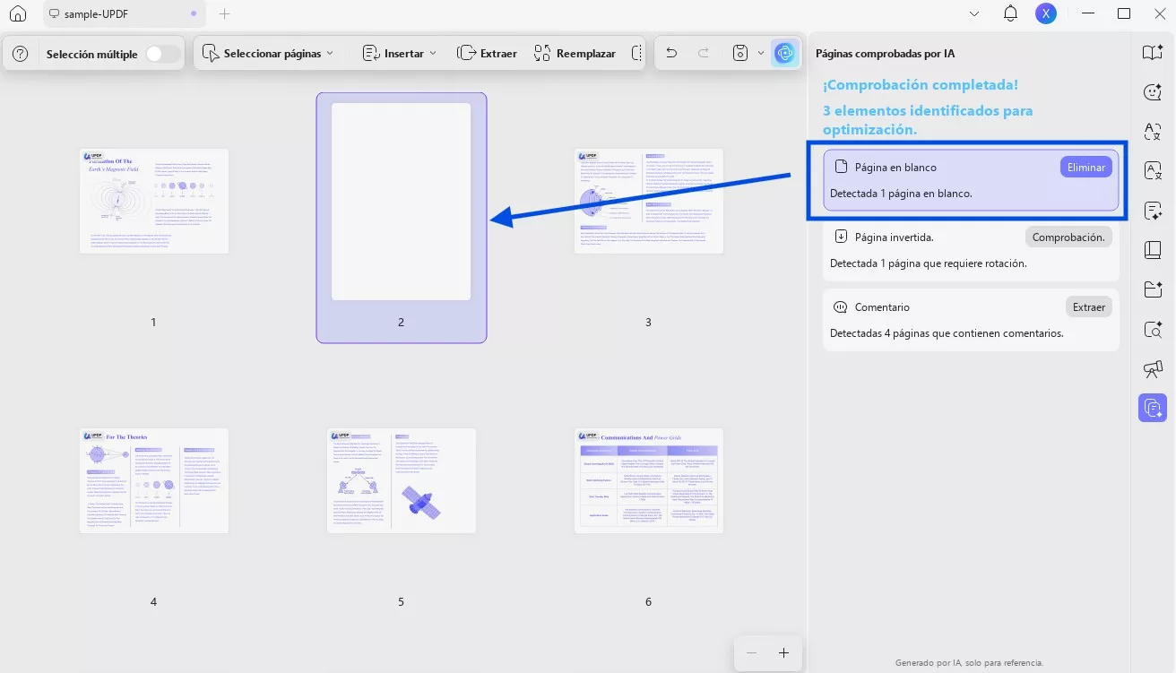Click Extraer button for comments
1176x673 pixels.
click(1089, 307)
